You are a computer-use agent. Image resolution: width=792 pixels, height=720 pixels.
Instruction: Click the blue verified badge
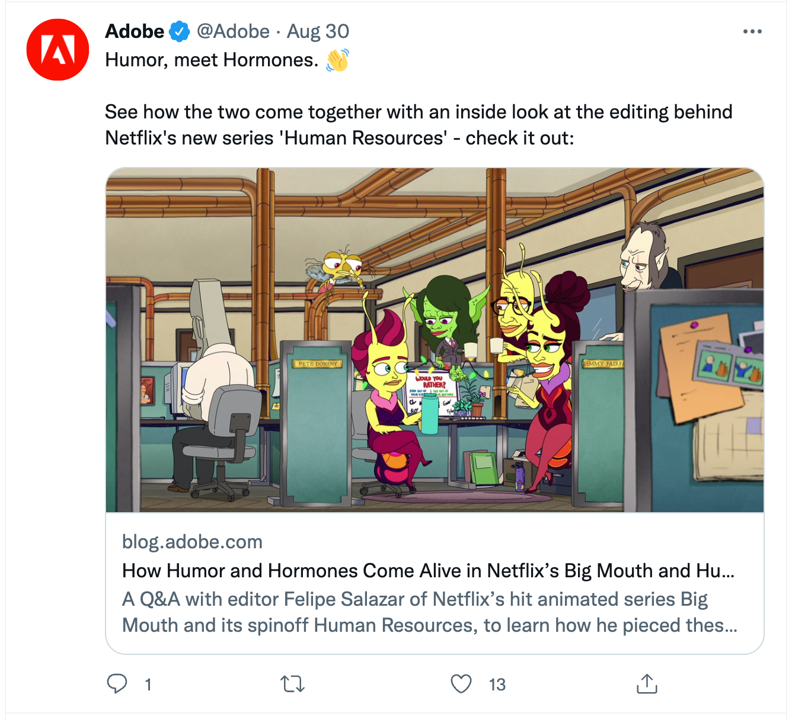click(180, 31)
